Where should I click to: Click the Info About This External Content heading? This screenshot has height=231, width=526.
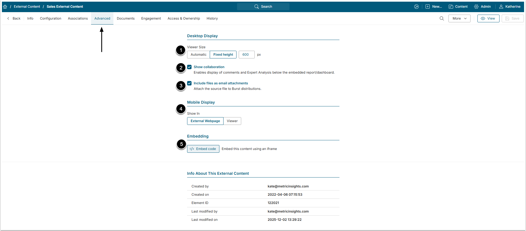218,173
